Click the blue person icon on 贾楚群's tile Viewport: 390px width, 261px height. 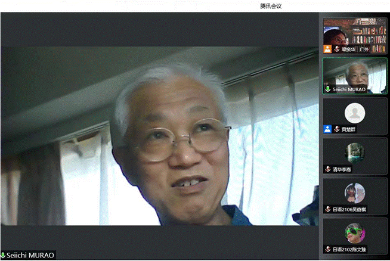tap(327, 129)
